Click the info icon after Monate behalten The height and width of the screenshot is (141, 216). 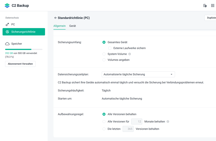click(x=168, y=122)
